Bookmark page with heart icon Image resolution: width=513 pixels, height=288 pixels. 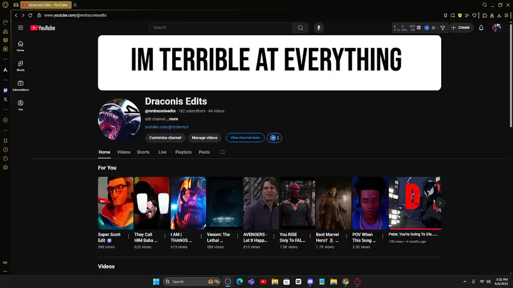pos(474,15)
